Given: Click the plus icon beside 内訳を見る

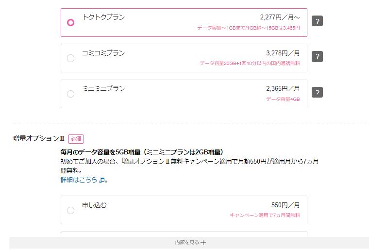Looking at the screenshot, I should (203, 243).
